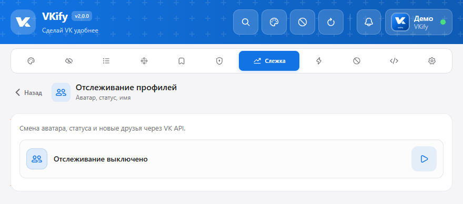This screenshot has height=204, width=463.
Task: Click the Сделай VK удобнее tagline
Action: pyautogui.click(x=71, y=30)
